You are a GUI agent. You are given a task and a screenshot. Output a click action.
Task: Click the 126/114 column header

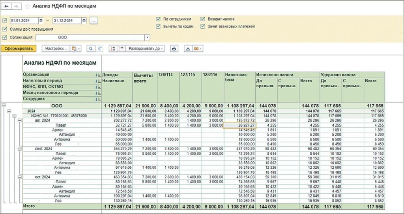[x=168, y=87]
